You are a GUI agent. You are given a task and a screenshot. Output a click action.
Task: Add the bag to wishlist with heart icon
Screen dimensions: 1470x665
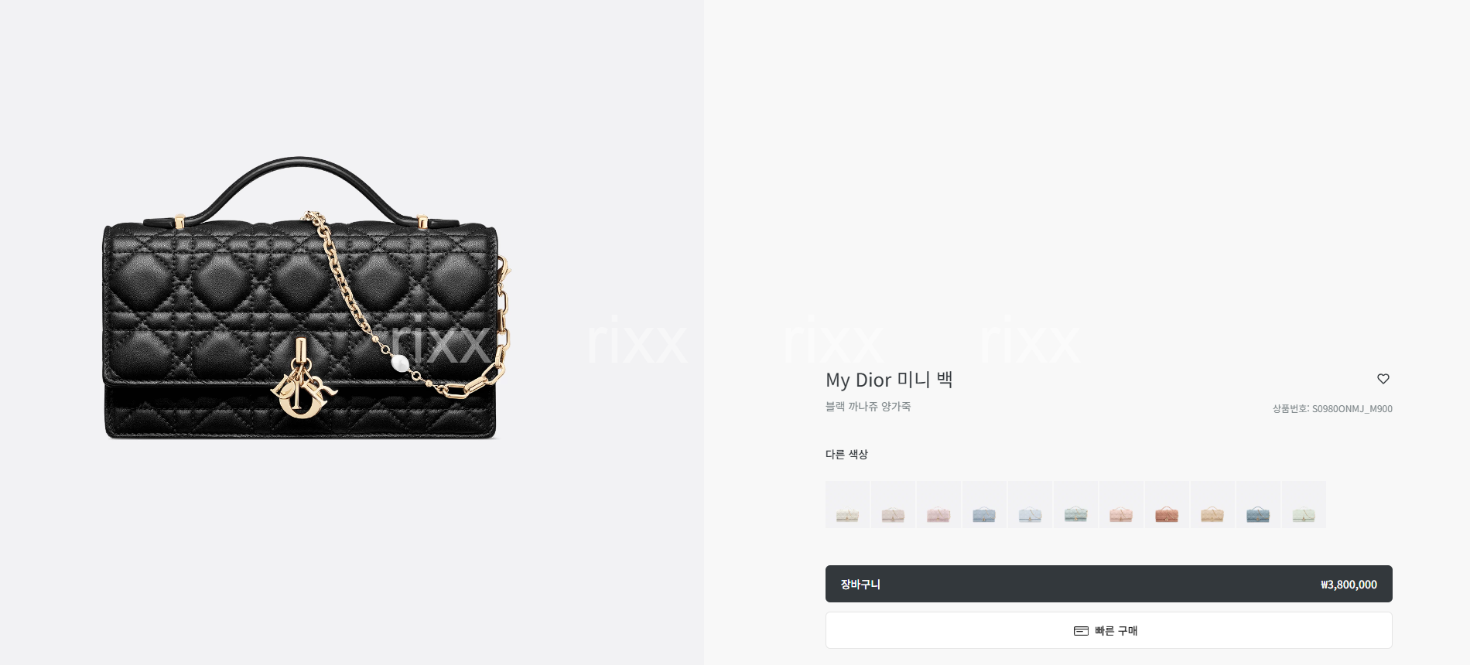(x=1383, y=379)
